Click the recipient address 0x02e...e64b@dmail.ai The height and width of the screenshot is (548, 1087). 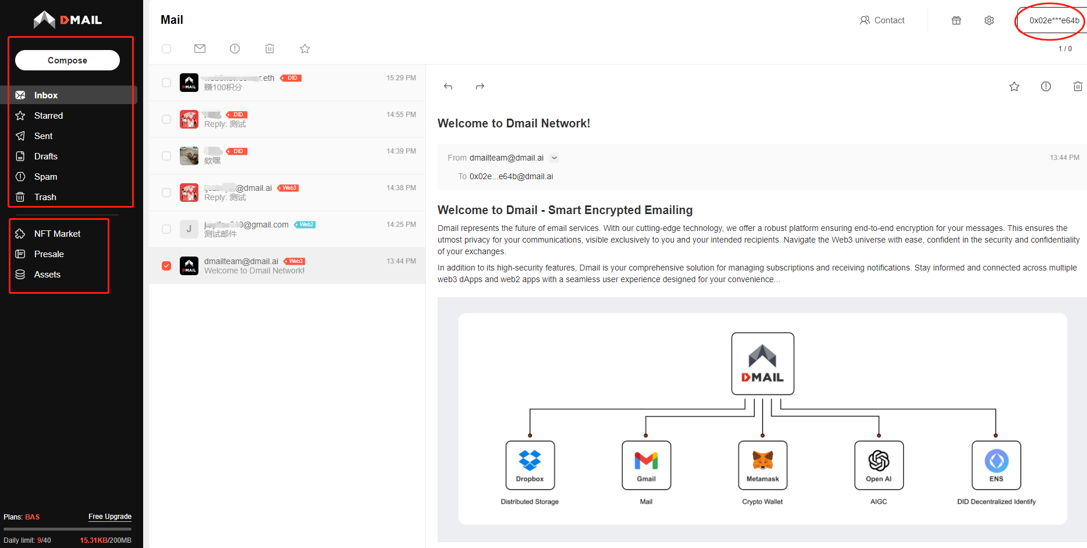[511, 176]
